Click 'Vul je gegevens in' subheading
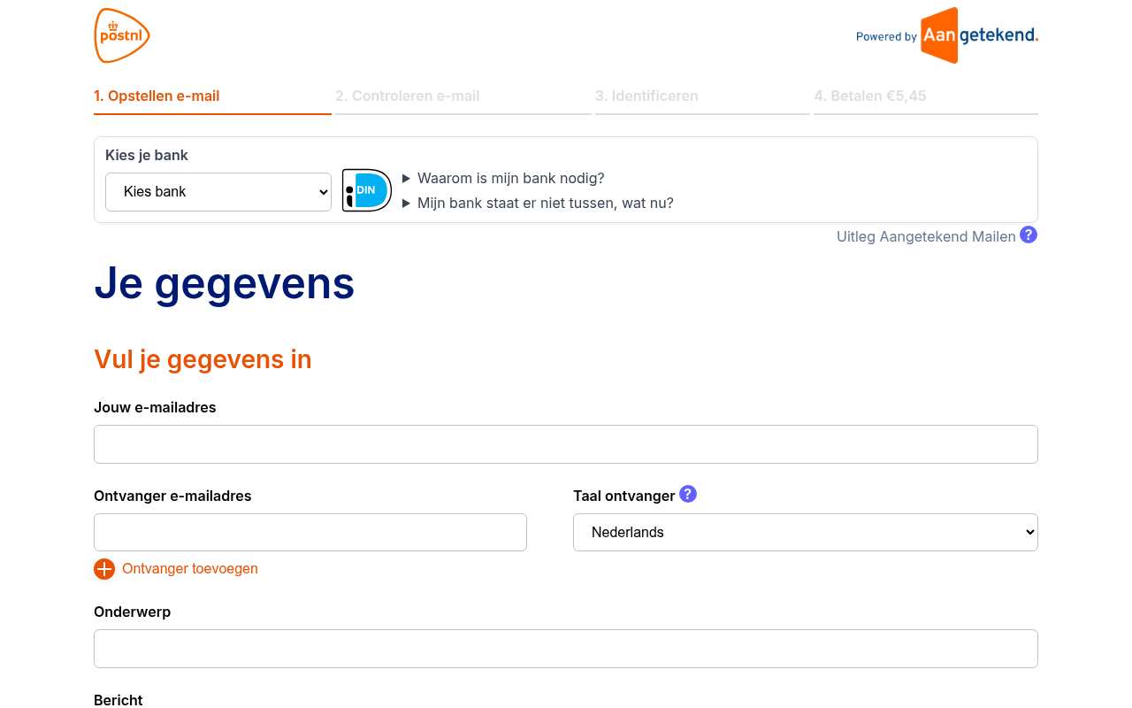 [x=203, y=358]
